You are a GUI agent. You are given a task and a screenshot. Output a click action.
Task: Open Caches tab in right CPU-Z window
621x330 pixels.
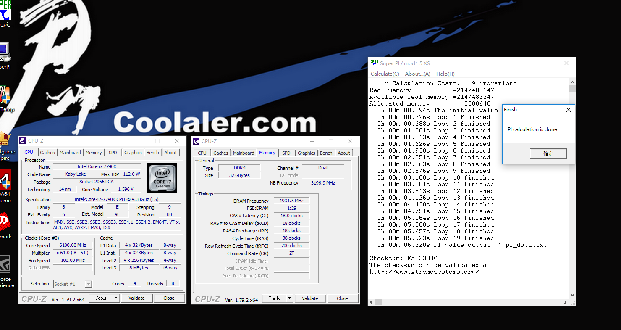click(x=221, y=153)
